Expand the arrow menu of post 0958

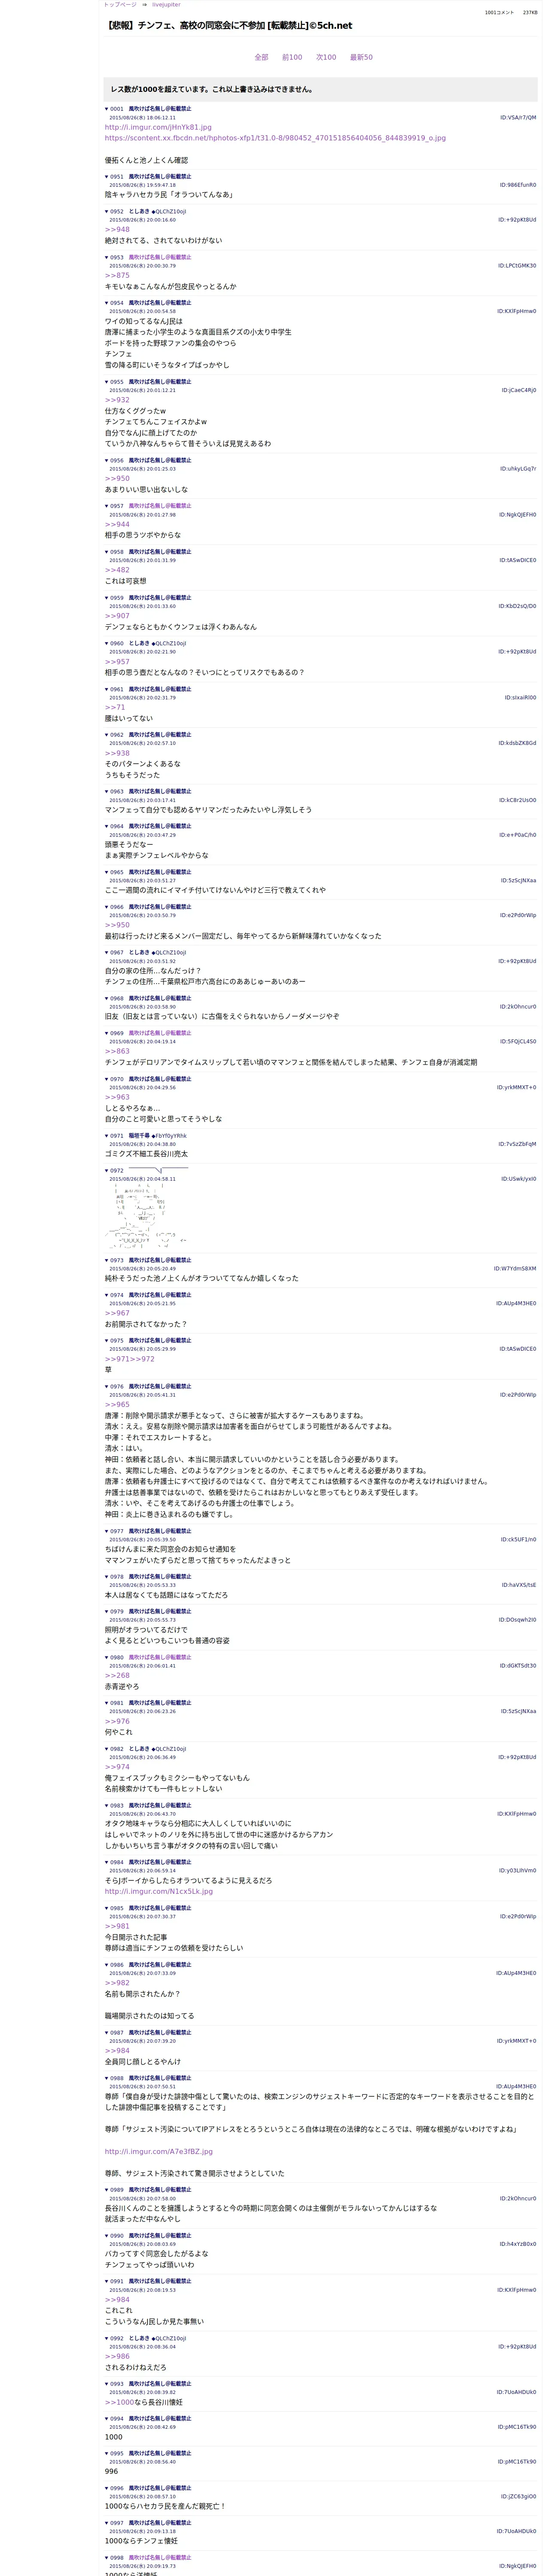pos(107,552)
